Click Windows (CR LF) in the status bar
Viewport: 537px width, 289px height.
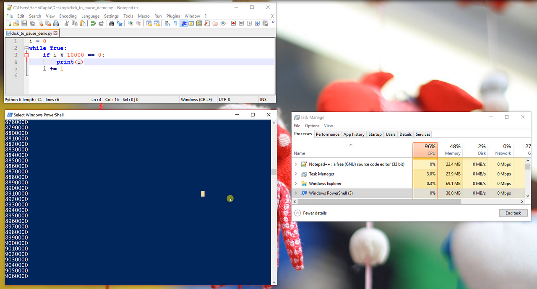pyautogui.click(x=196, y=100)
